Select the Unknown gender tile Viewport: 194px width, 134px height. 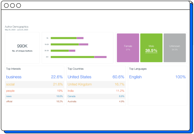click(x=175, y=48)
